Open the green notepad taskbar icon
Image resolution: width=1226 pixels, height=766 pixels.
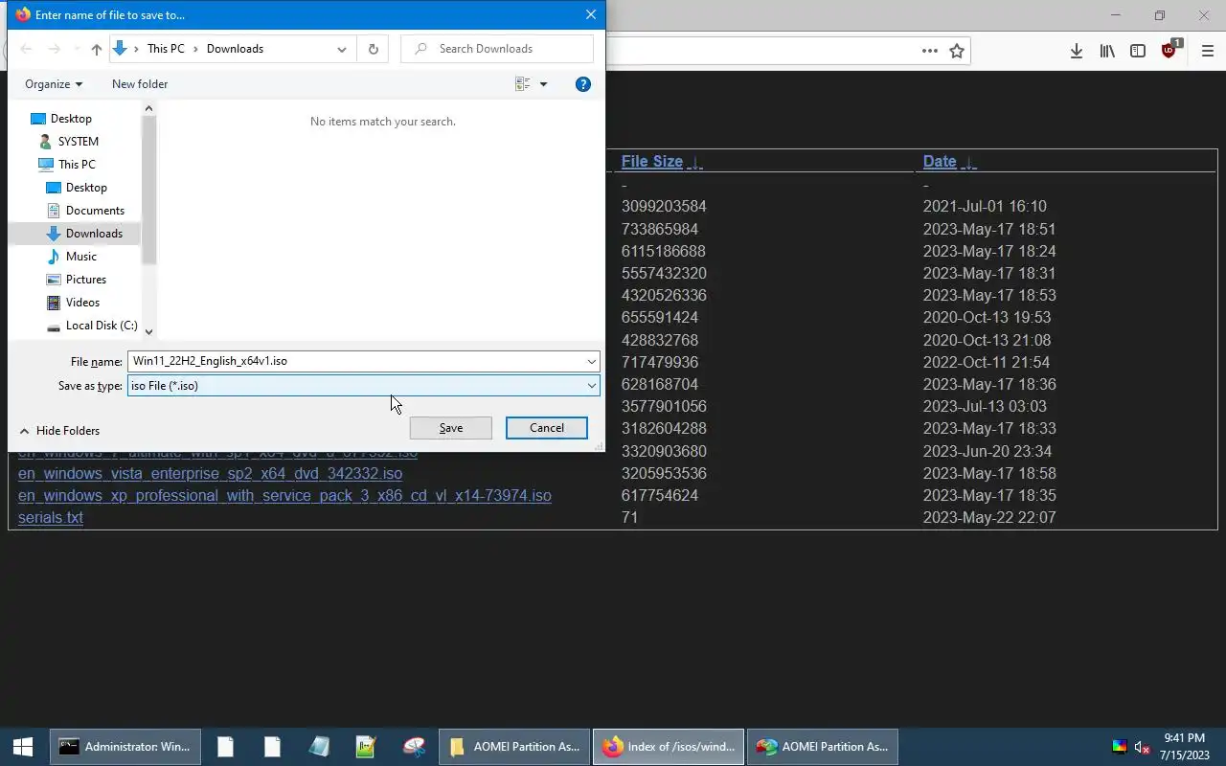[366, 747]
